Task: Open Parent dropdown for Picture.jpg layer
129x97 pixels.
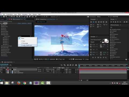Action: pyautogui.click(x=72, y=71)
